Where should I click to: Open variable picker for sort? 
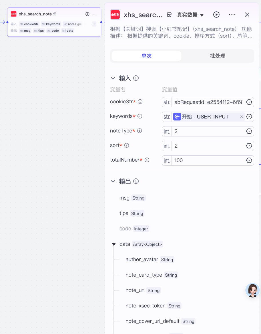[249, 146]
